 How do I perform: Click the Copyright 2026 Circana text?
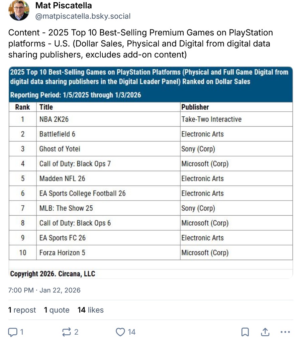click(x=53, y=274)
